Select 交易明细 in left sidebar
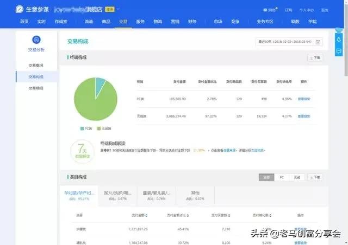 (x=36, y=88)
